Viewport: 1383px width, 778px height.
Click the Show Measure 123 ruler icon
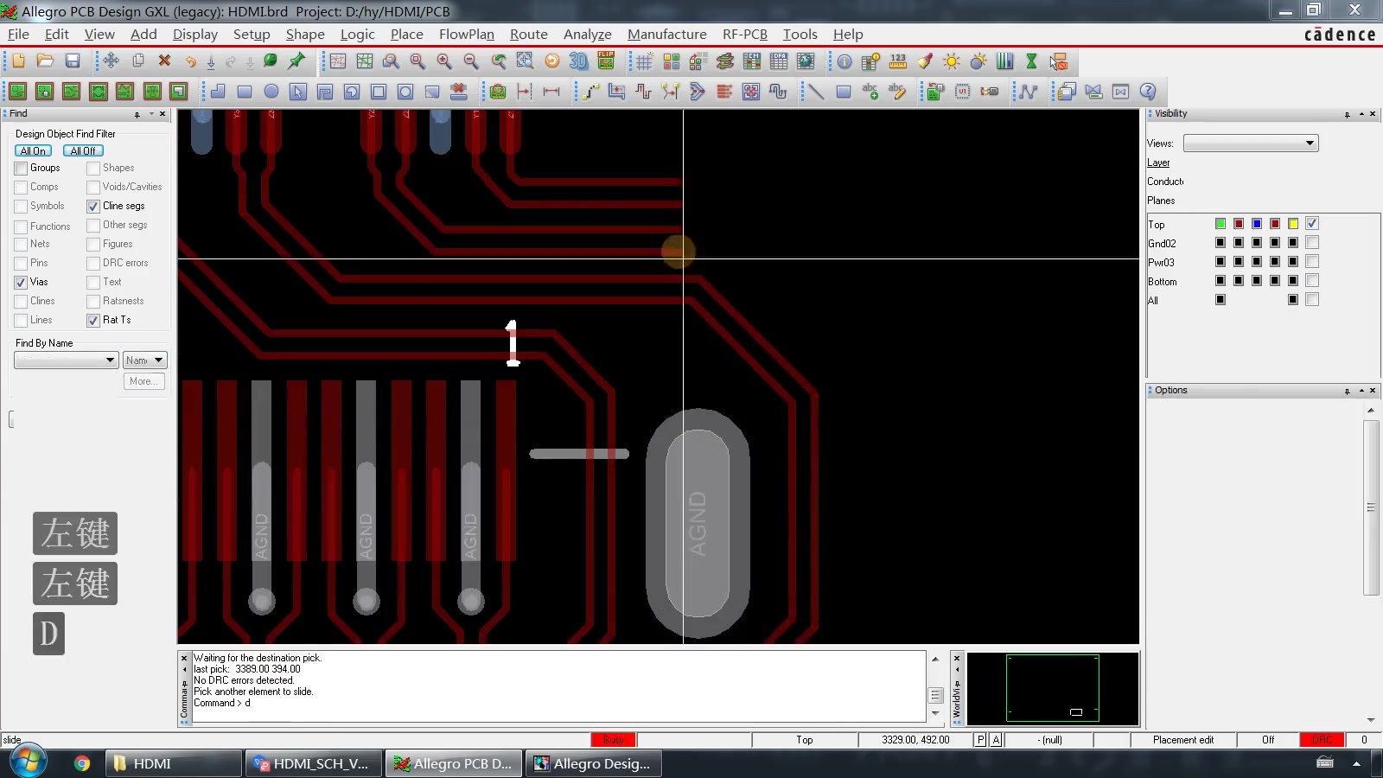coord(898,61)
